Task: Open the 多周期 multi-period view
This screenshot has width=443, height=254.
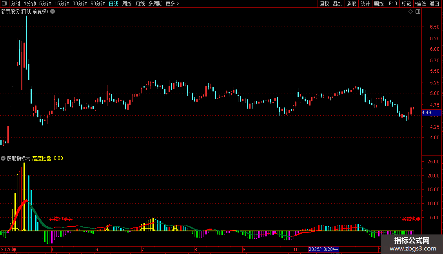Action: [155, 4]
